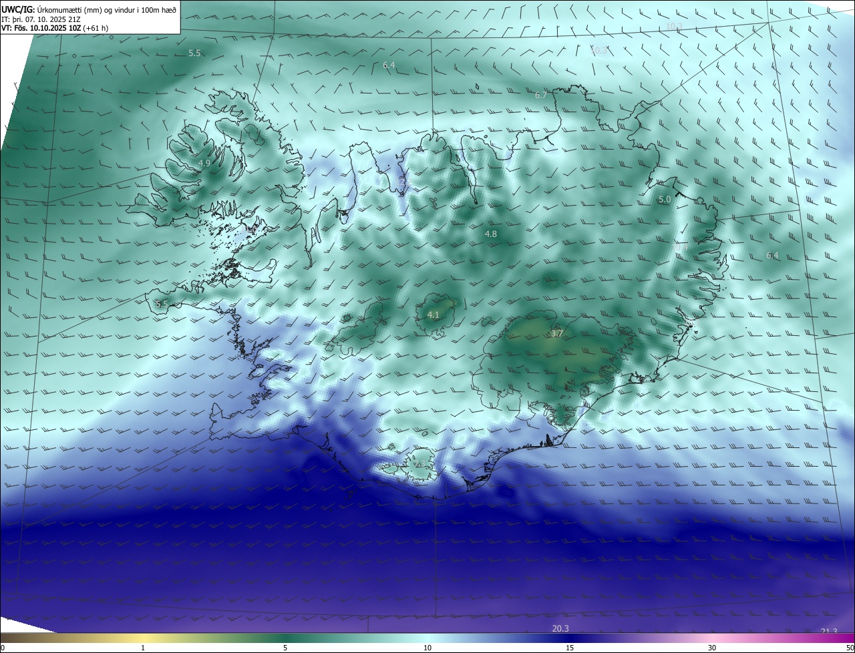Click the 4.8 value in north-central Iceland

[x=491, y=234]
